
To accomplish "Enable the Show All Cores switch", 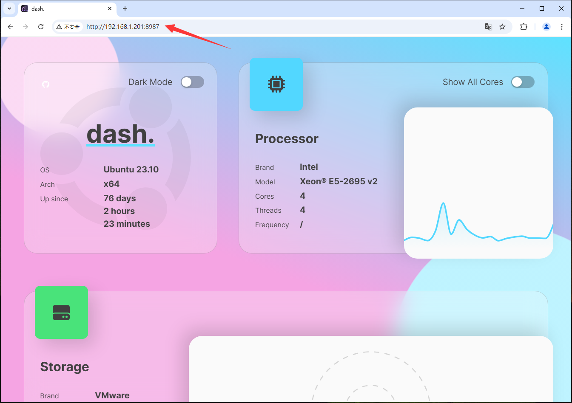I will [523, 82].
